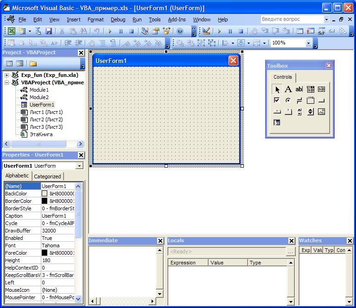
Task: Pick the RefEdit control in Toolbox
Action: pyautogui.click(x=277, y=122)
